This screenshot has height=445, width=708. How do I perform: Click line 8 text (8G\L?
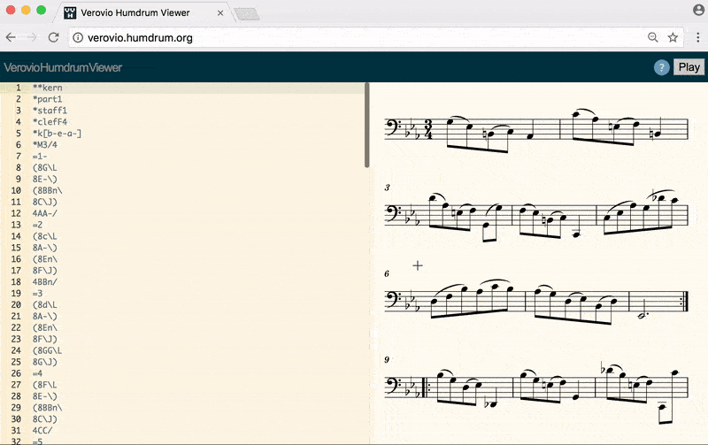[45, 167]
